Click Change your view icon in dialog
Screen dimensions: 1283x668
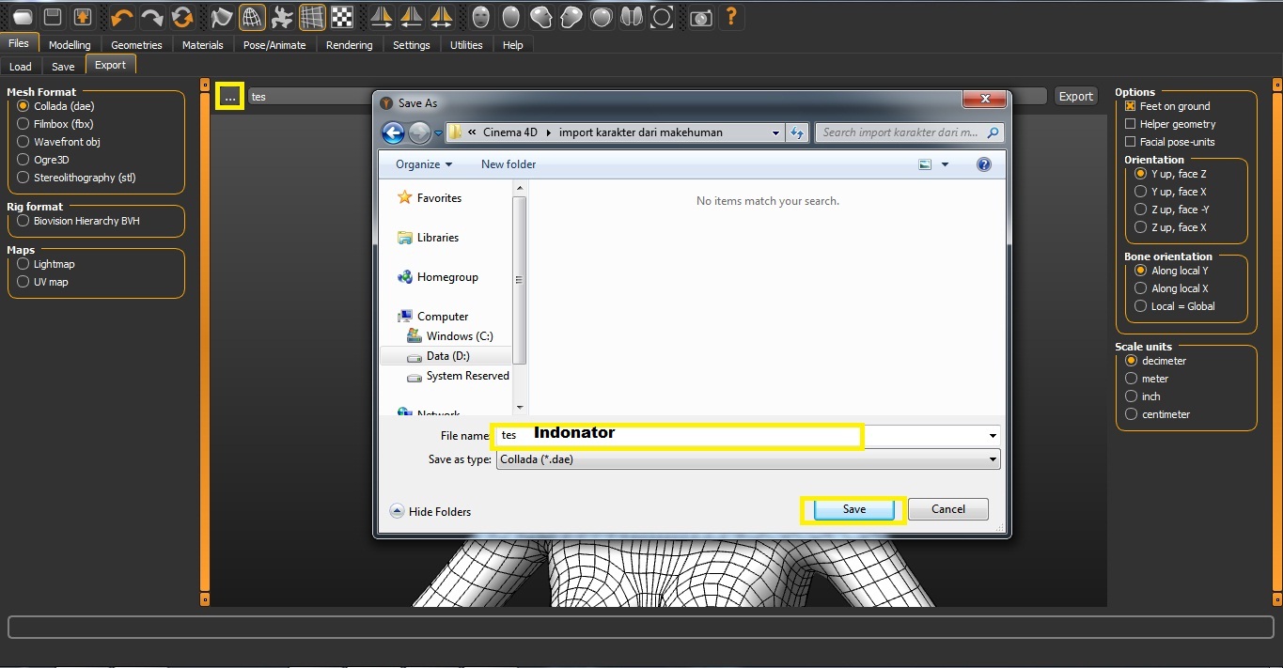click(926, 164)
